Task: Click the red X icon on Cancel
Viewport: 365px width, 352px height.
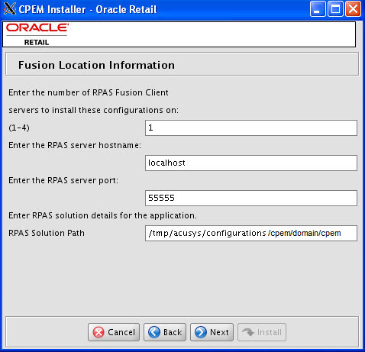Action: (x=99, y=332)
